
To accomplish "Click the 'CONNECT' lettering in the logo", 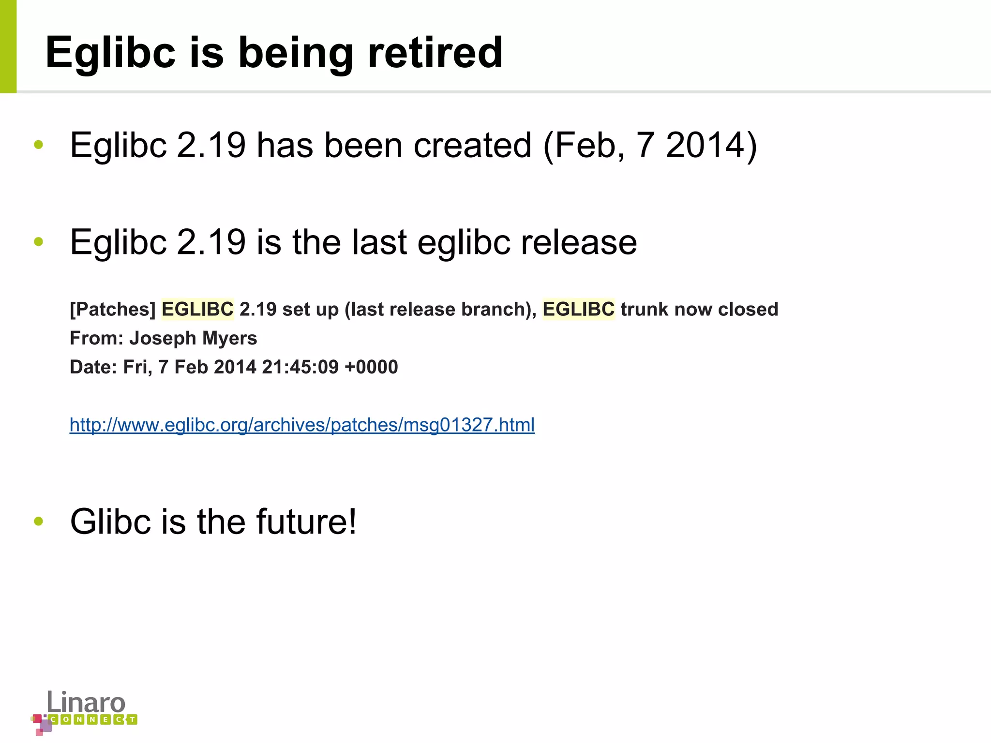I will (x=93, y=719).
